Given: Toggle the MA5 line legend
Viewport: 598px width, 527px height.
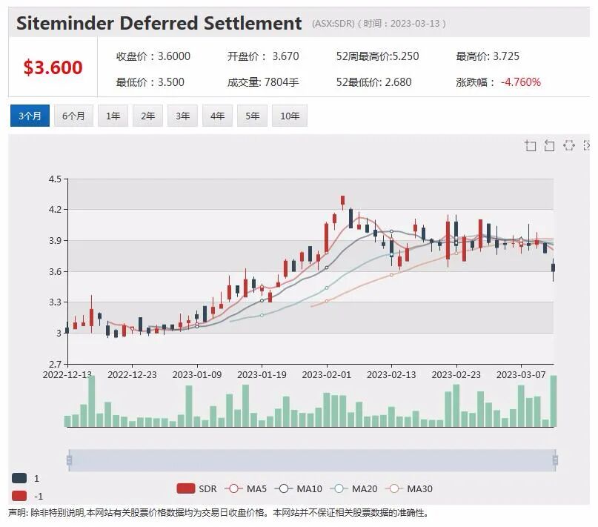Looking at the screenshot, I should pyautogui.click(x=245, y=489).
